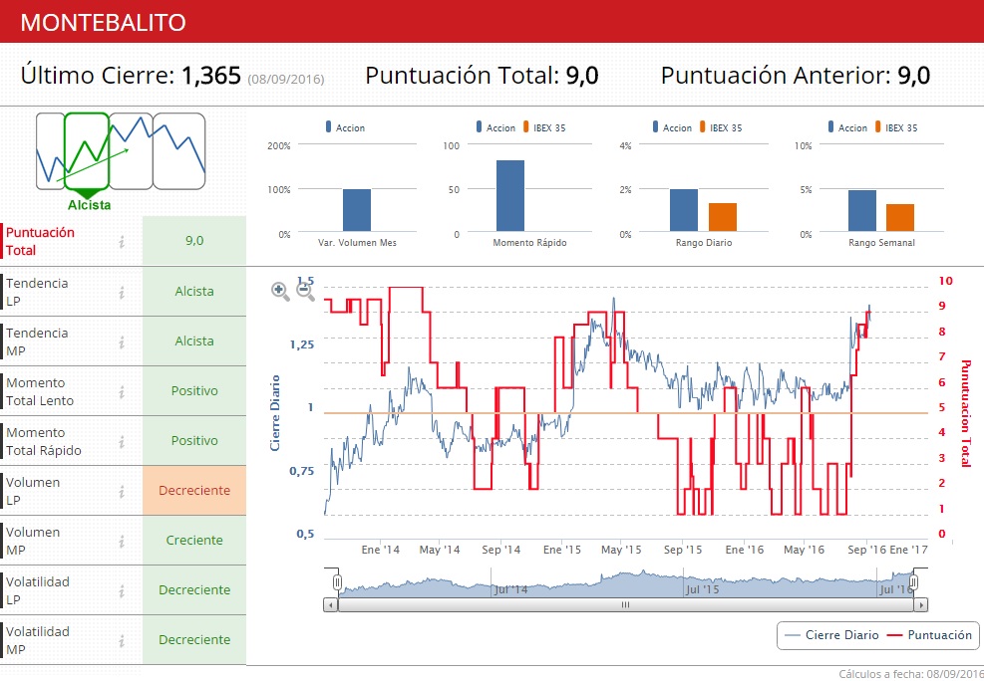Click the Volumen MP row label
Viewport: 984px width, 681px height.
pyautogui.click(x=33, y=542)
